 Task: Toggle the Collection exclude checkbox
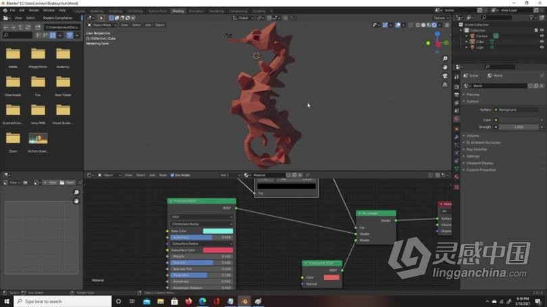(536, 30)
